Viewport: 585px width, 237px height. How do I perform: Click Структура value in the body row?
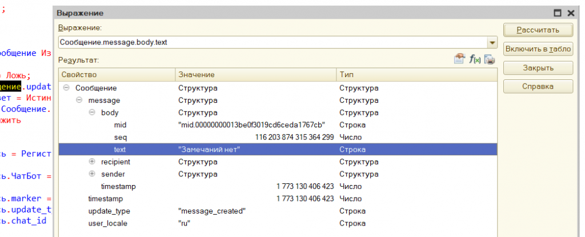click(x=198, y=113)
